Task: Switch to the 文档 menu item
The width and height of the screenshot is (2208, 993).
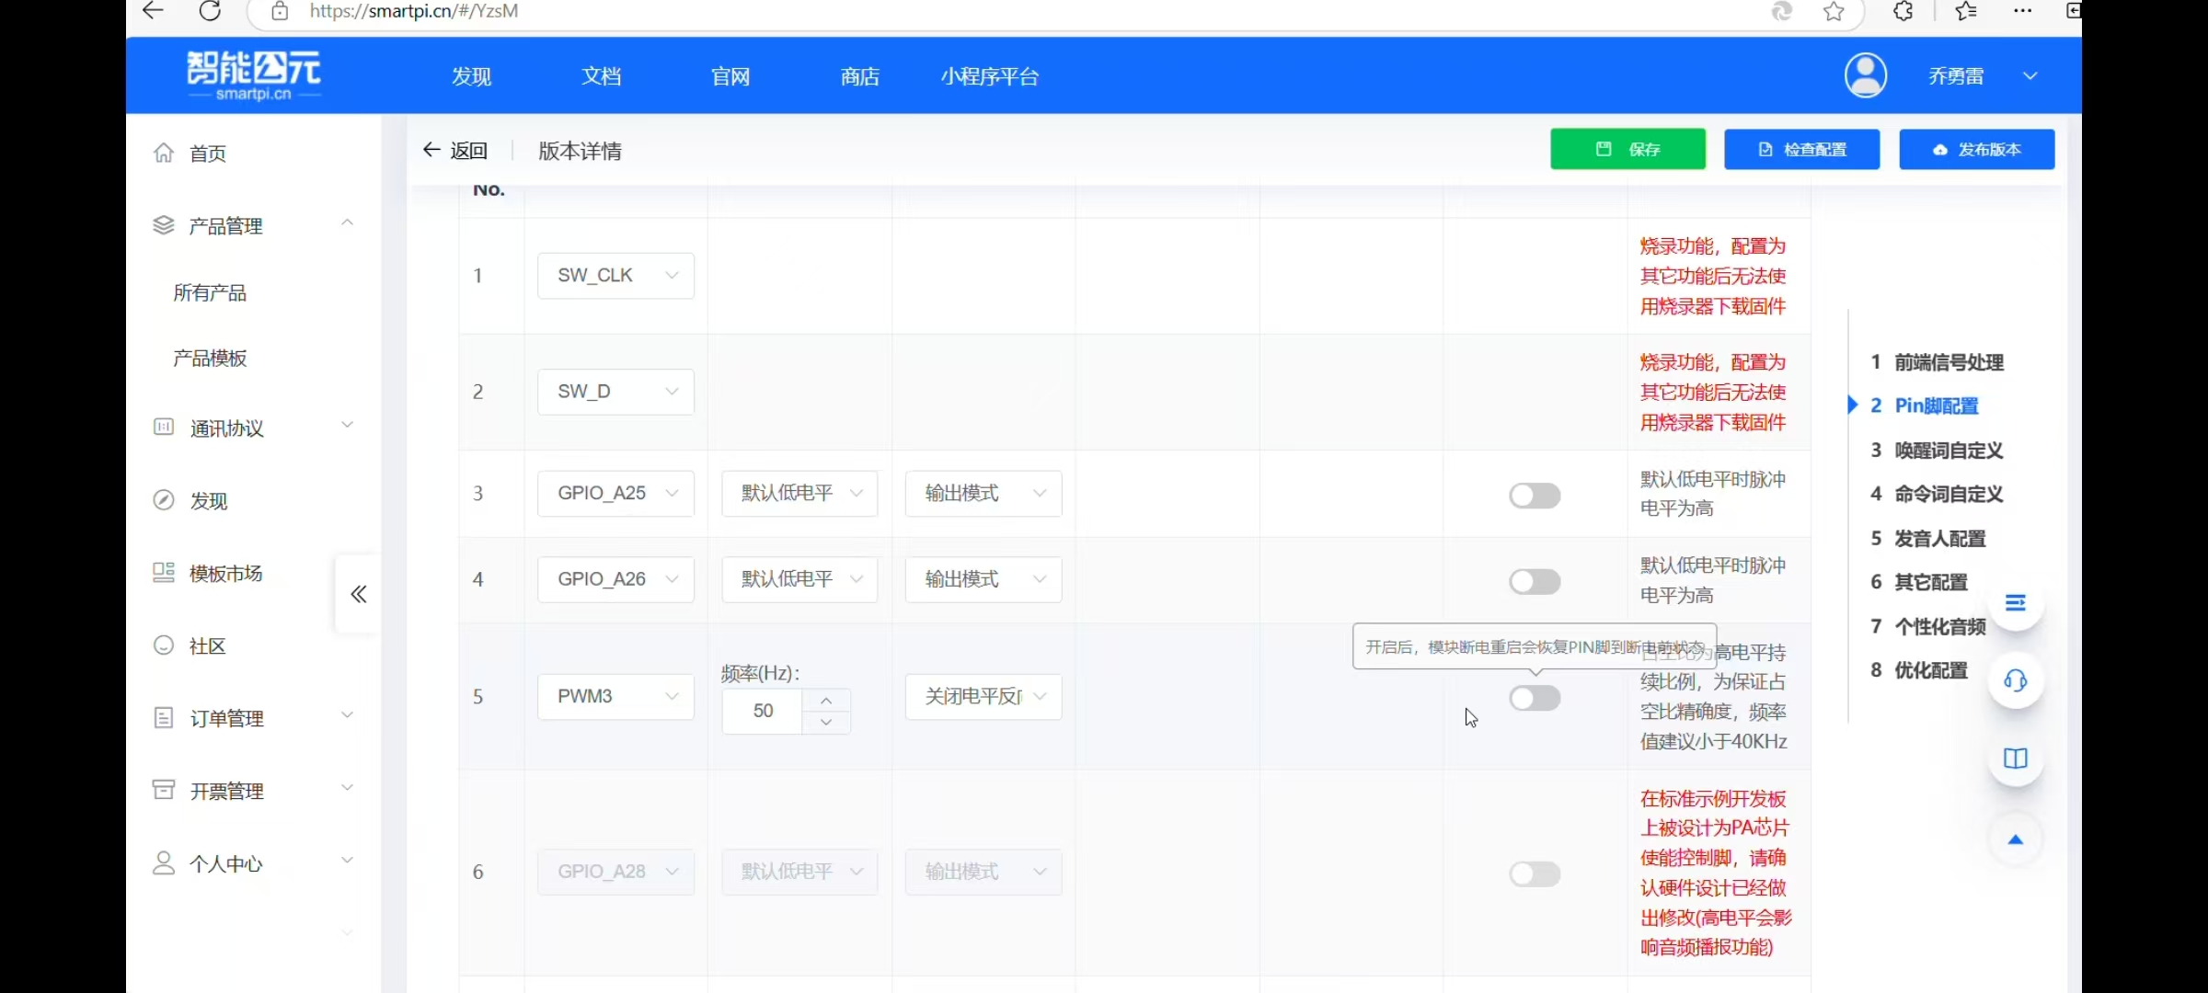Action: coord(602,75)
